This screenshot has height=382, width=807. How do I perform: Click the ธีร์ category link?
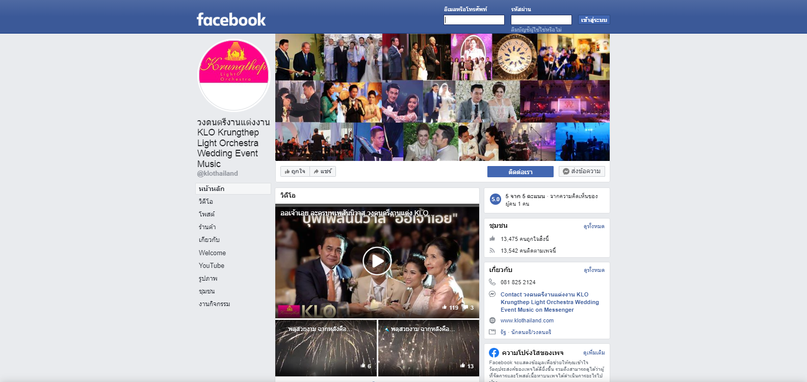coord(503,332)
